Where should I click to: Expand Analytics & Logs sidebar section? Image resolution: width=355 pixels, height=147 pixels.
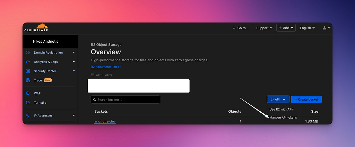[x=74, y=62]
